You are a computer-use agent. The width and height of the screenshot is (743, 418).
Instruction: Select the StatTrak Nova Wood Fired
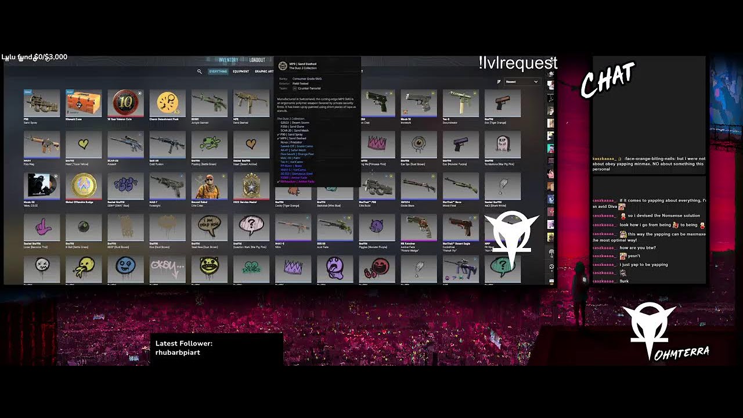(460, 186)
